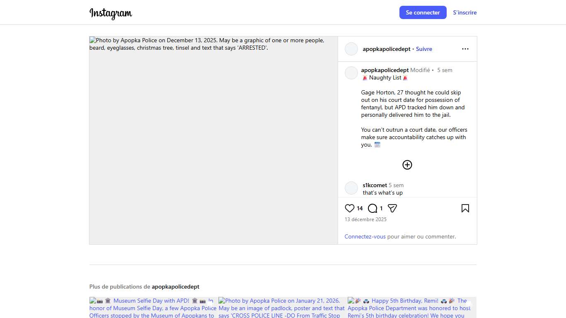The height and width of the screenshot is (318, 566).
Task: Toggle Suivre to follow apopkapolicedept
Action: 424,49
